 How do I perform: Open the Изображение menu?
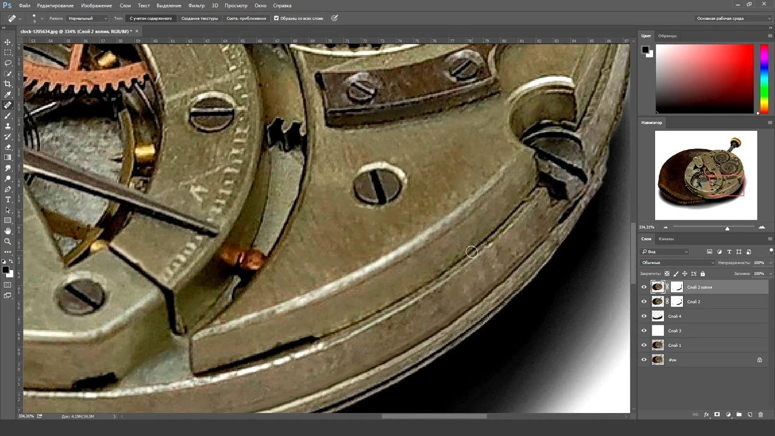[x=96, y=5]
